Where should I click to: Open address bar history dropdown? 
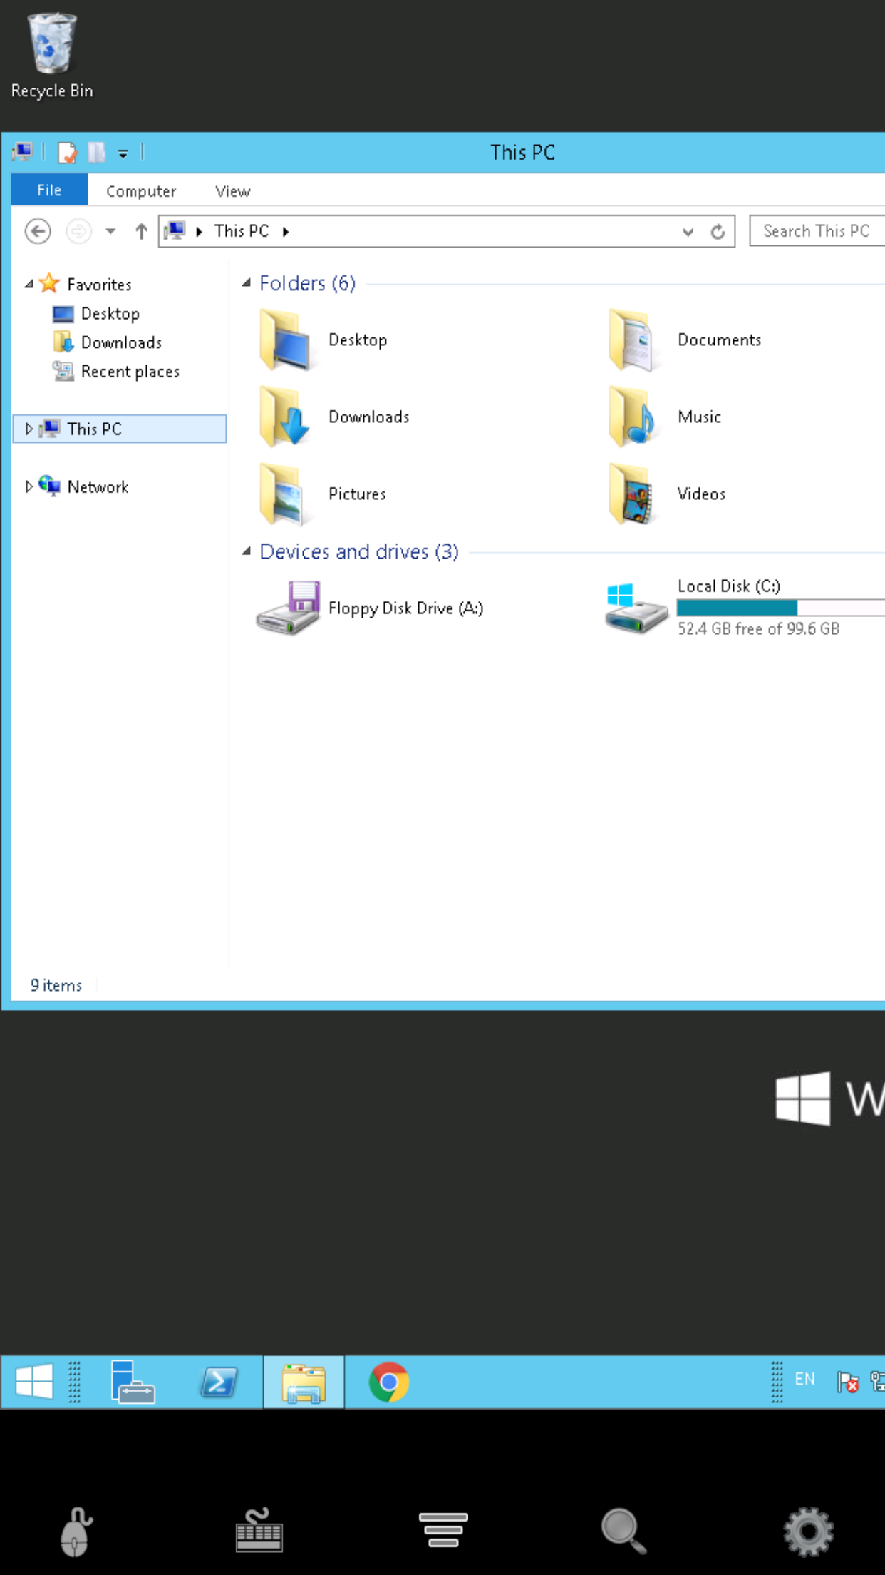coord(688,232)
